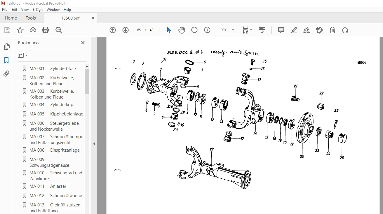This screenshot has height=214, width=383.
Task: Open the Find text magnifier tool
Action: pyautogui.click(x=59, y=30)
